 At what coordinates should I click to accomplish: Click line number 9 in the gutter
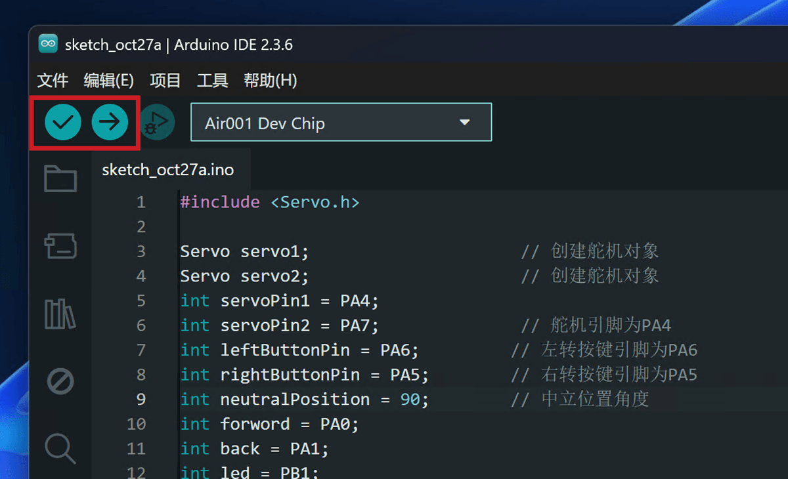click(x=141, y=399)
